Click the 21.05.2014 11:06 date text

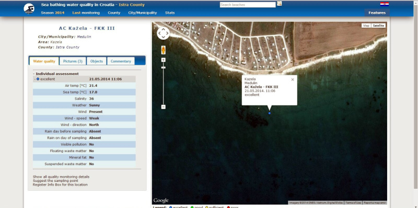106,79
